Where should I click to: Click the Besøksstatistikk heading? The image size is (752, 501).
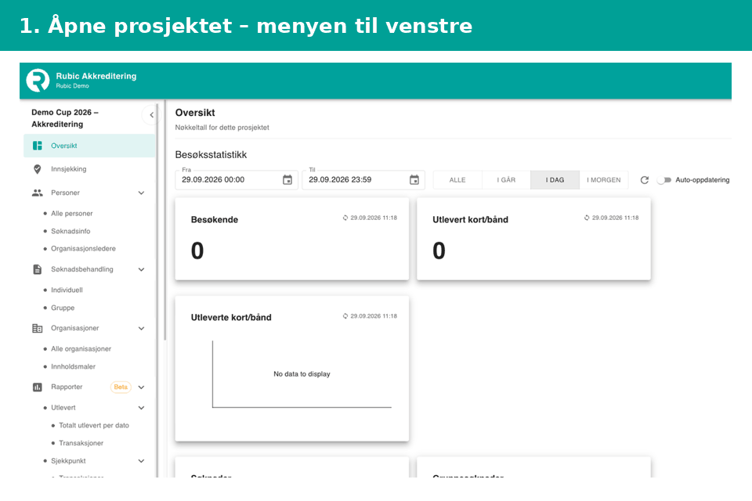tap(211, 155)
